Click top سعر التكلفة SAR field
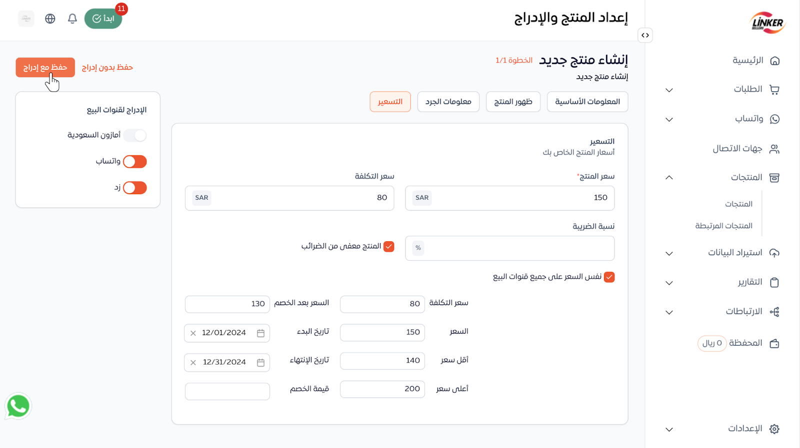This screenshot has width=800, height=448. tap(289, 198)
